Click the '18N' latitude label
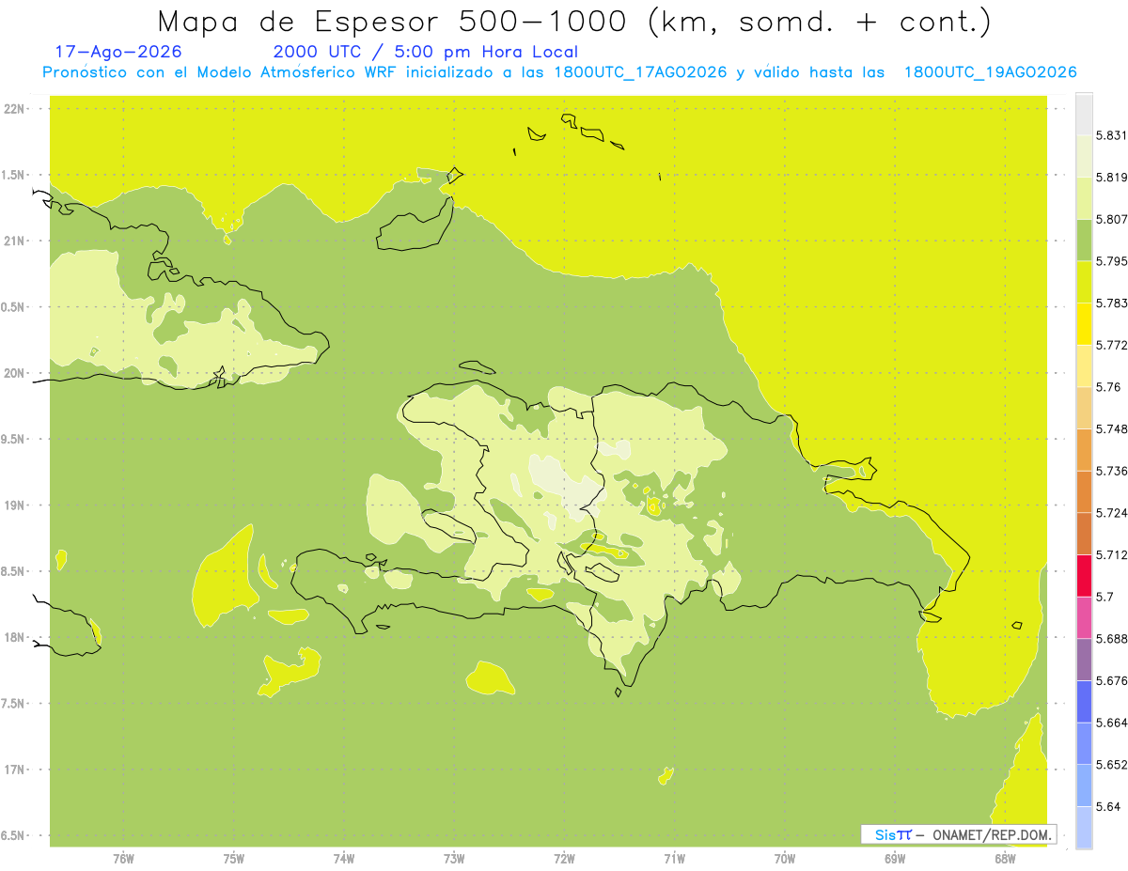The image size is (1128, 871). (14, 638)
